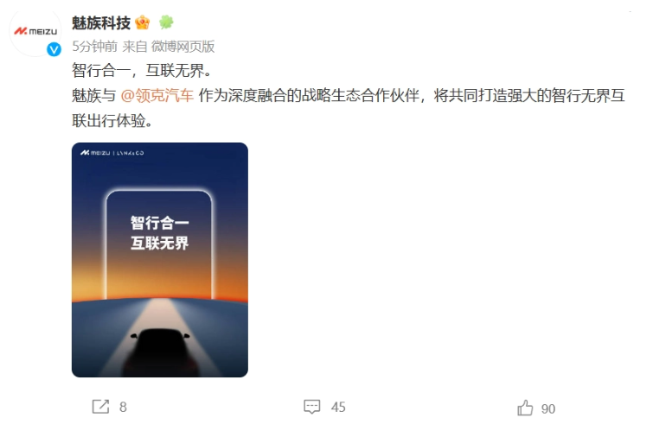Like the post with thumbs-up icon
This screenshot has width=653, height=437.
(525, 408)
